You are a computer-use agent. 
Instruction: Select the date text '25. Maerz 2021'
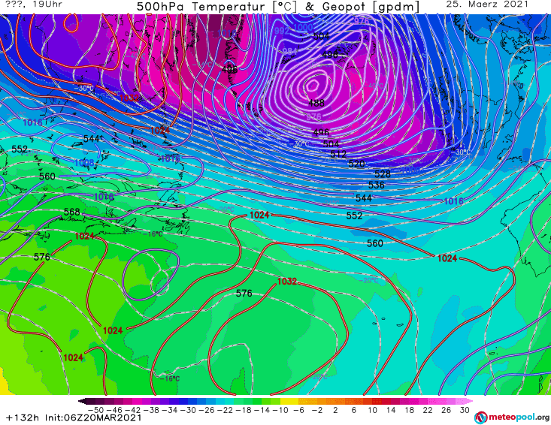click(x=487, y=5)
